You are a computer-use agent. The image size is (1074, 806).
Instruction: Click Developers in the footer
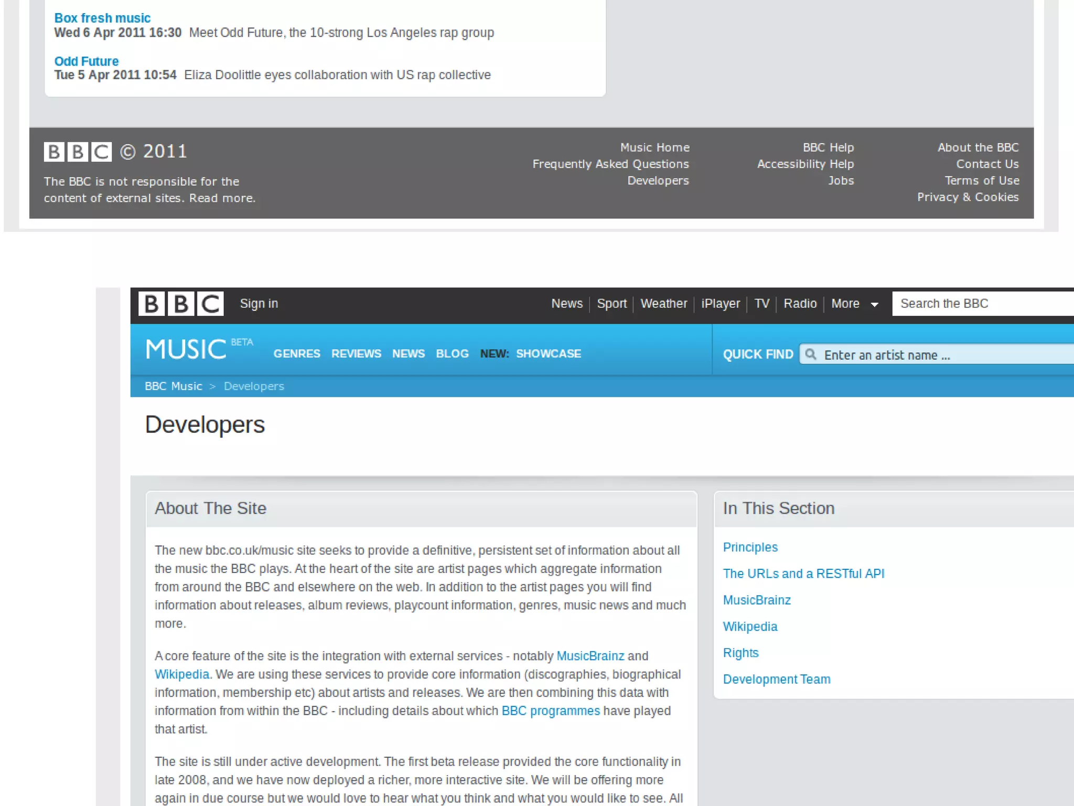pos(658,181)
